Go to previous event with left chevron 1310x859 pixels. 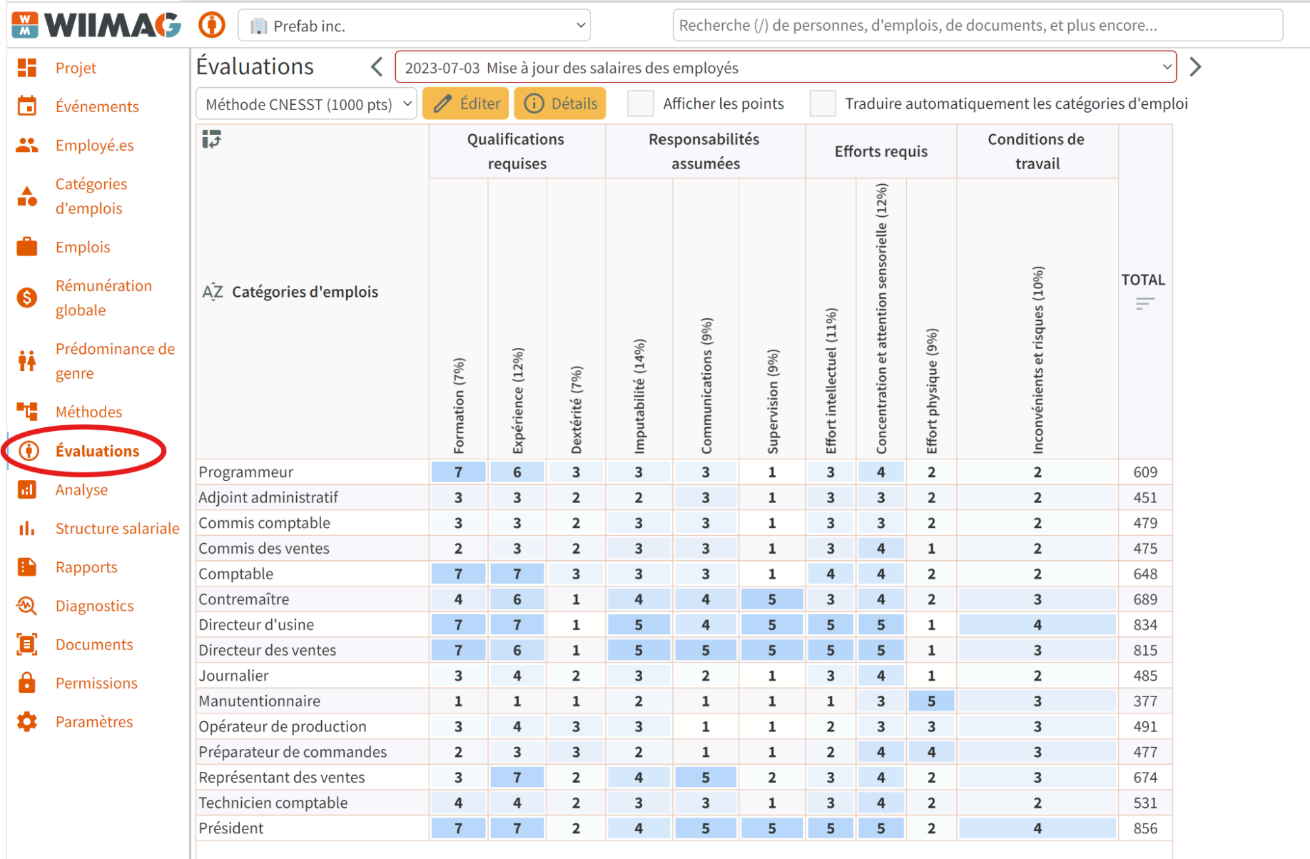pos(377,67)
